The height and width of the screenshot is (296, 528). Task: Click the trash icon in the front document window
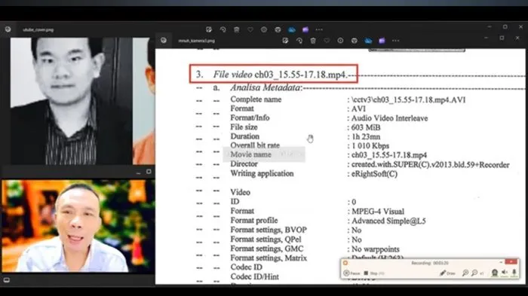[x=313, y=41]
